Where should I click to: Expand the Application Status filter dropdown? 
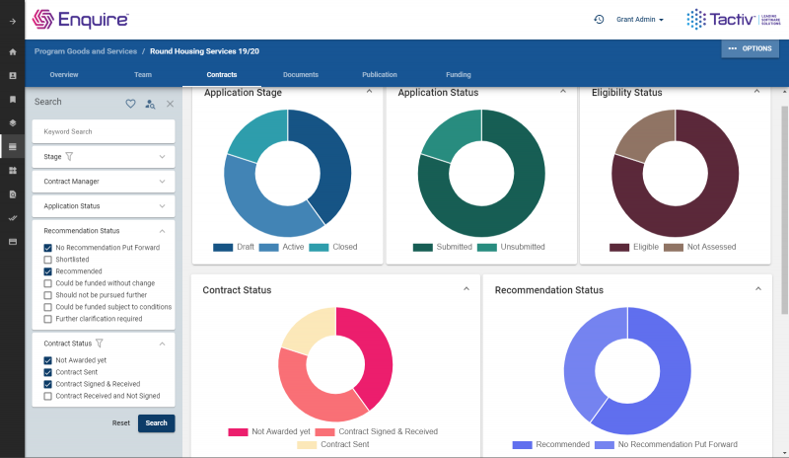(162, 206)
